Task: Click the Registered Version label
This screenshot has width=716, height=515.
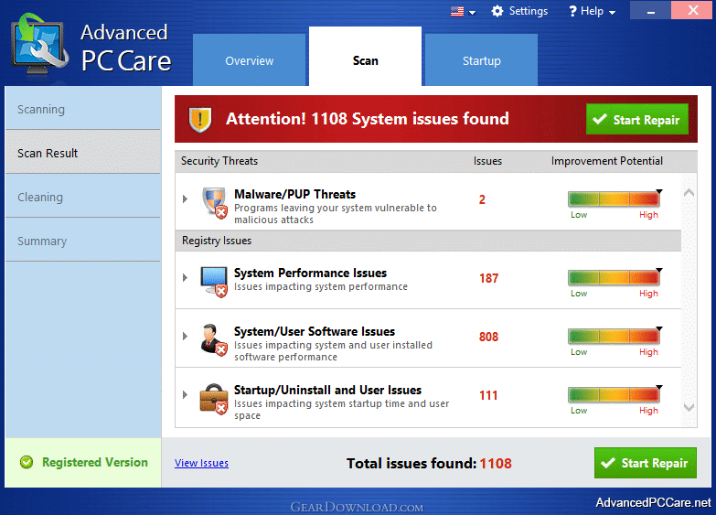Action: [95, 462]
